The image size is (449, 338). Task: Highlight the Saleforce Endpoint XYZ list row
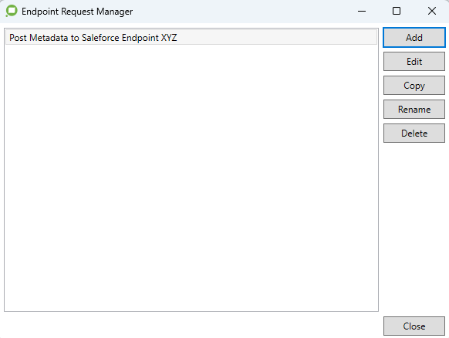point(191,38)
